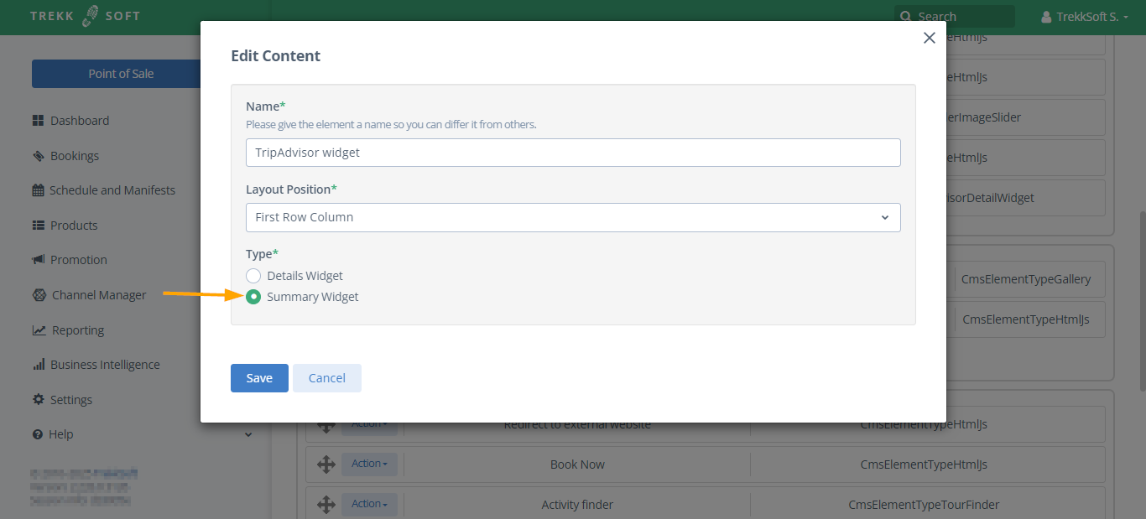
Task: Expand the Help menu chevron
Action: (x=248, y=434)
